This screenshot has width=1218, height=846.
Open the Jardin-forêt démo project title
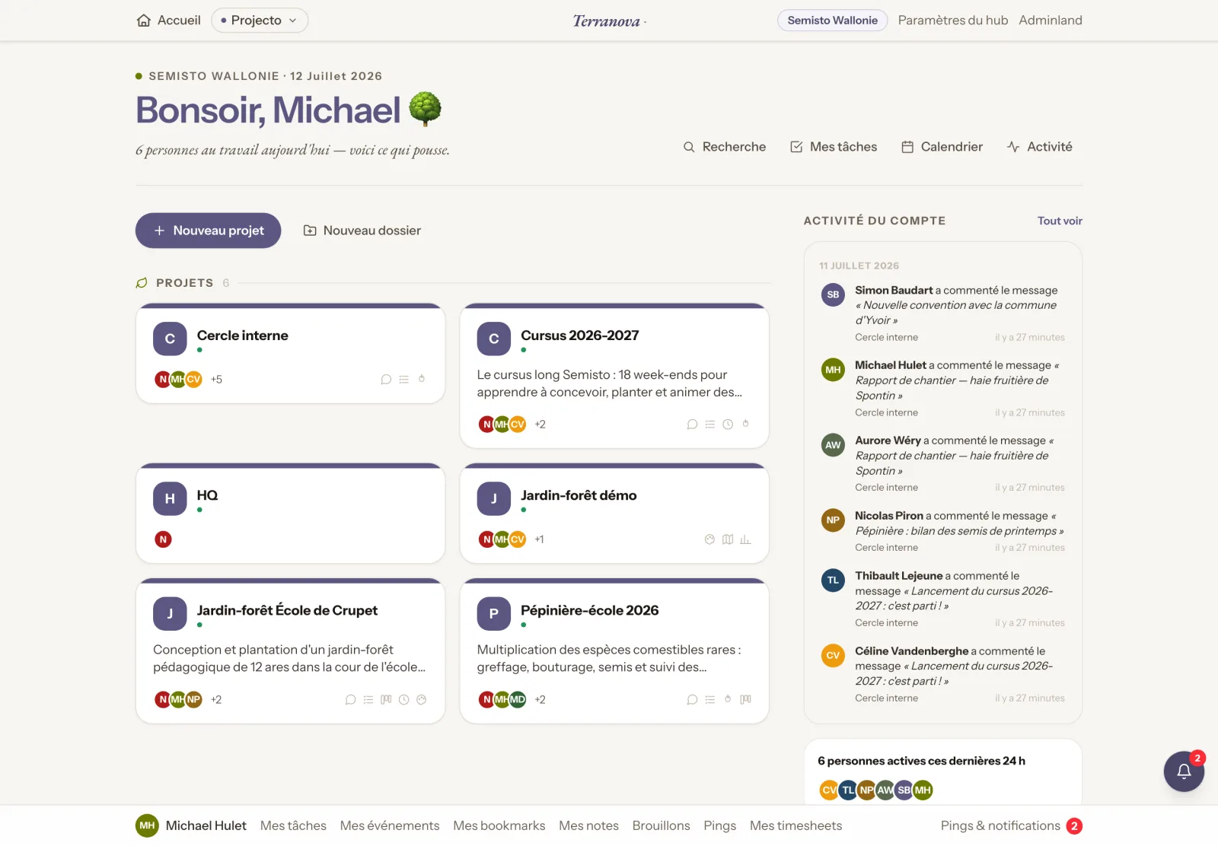[579, 495]
